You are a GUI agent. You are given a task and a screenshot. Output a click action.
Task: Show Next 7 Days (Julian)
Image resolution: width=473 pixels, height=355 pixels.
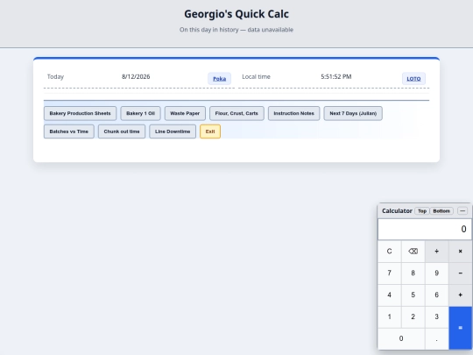[x=353, y=113]
